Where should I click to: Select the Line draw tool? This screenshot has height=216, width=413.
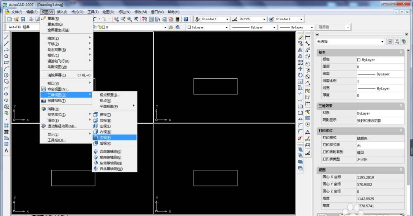point(6,38)
